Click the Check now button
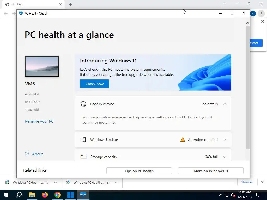Screen dimensions: 267x200 click(x=94, y=84)
